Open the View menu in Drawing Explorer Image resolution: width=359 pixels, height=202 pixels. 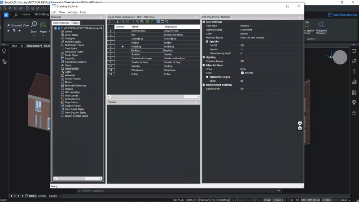pos(62,12)
